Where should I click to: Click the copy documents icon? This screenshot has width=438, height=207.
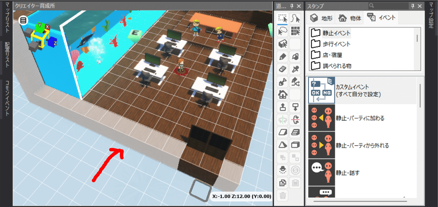click(x=283, y=183)
